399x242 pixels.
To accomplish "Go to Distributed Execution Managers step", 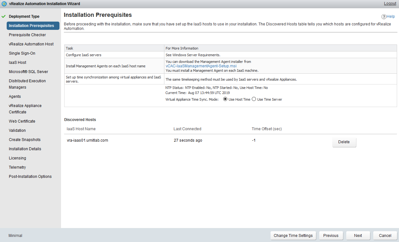I will [27, 84].
